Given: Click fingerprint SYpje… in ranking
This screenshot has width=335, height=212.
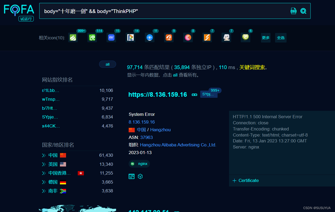Looking at the screenshot, I should (x=50, y=117).
